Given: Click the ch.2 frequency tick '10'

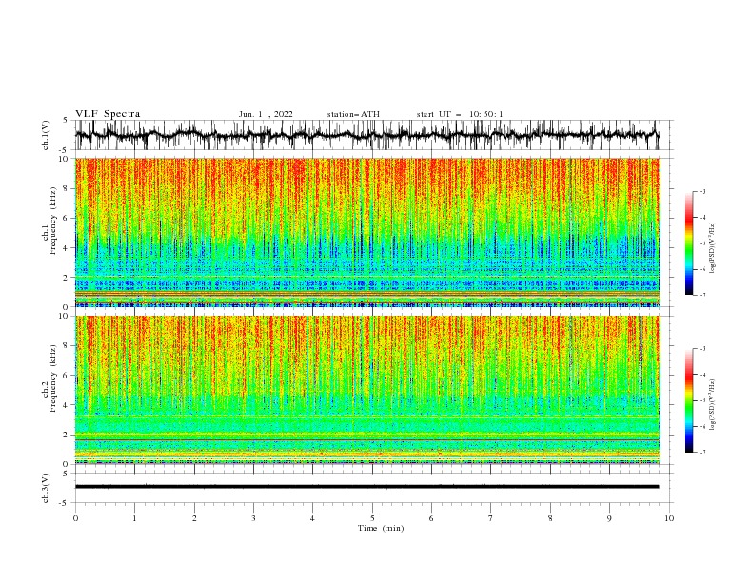Looking at the screenshot, I should 63,316.
